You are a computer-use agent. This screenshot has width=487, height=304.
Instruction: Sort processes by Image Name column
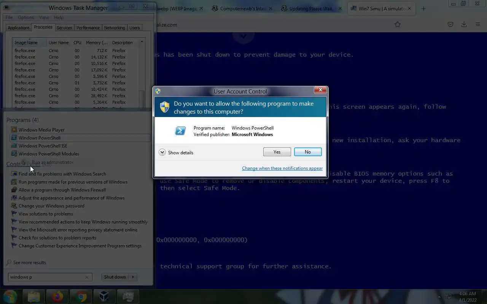point(30,43)
